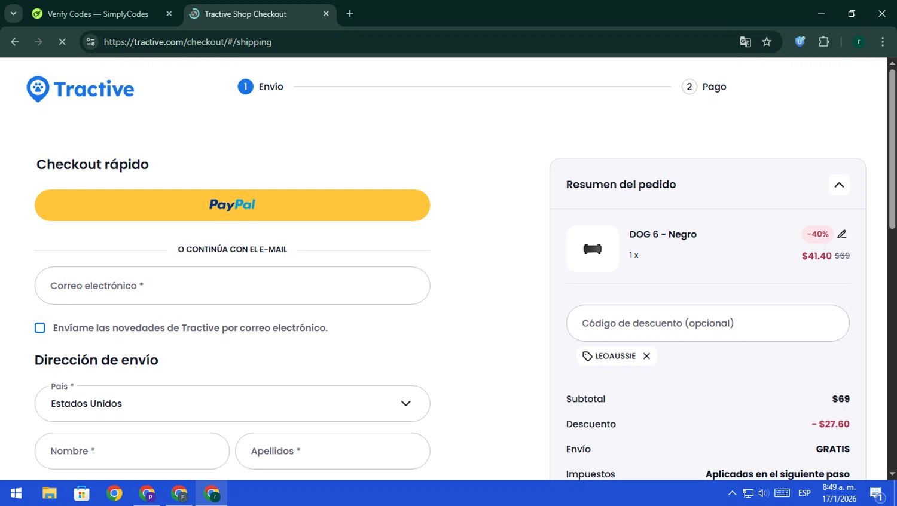Click the page vertical scrollbar
Screen dimensions: 897x506
point(892,149)
